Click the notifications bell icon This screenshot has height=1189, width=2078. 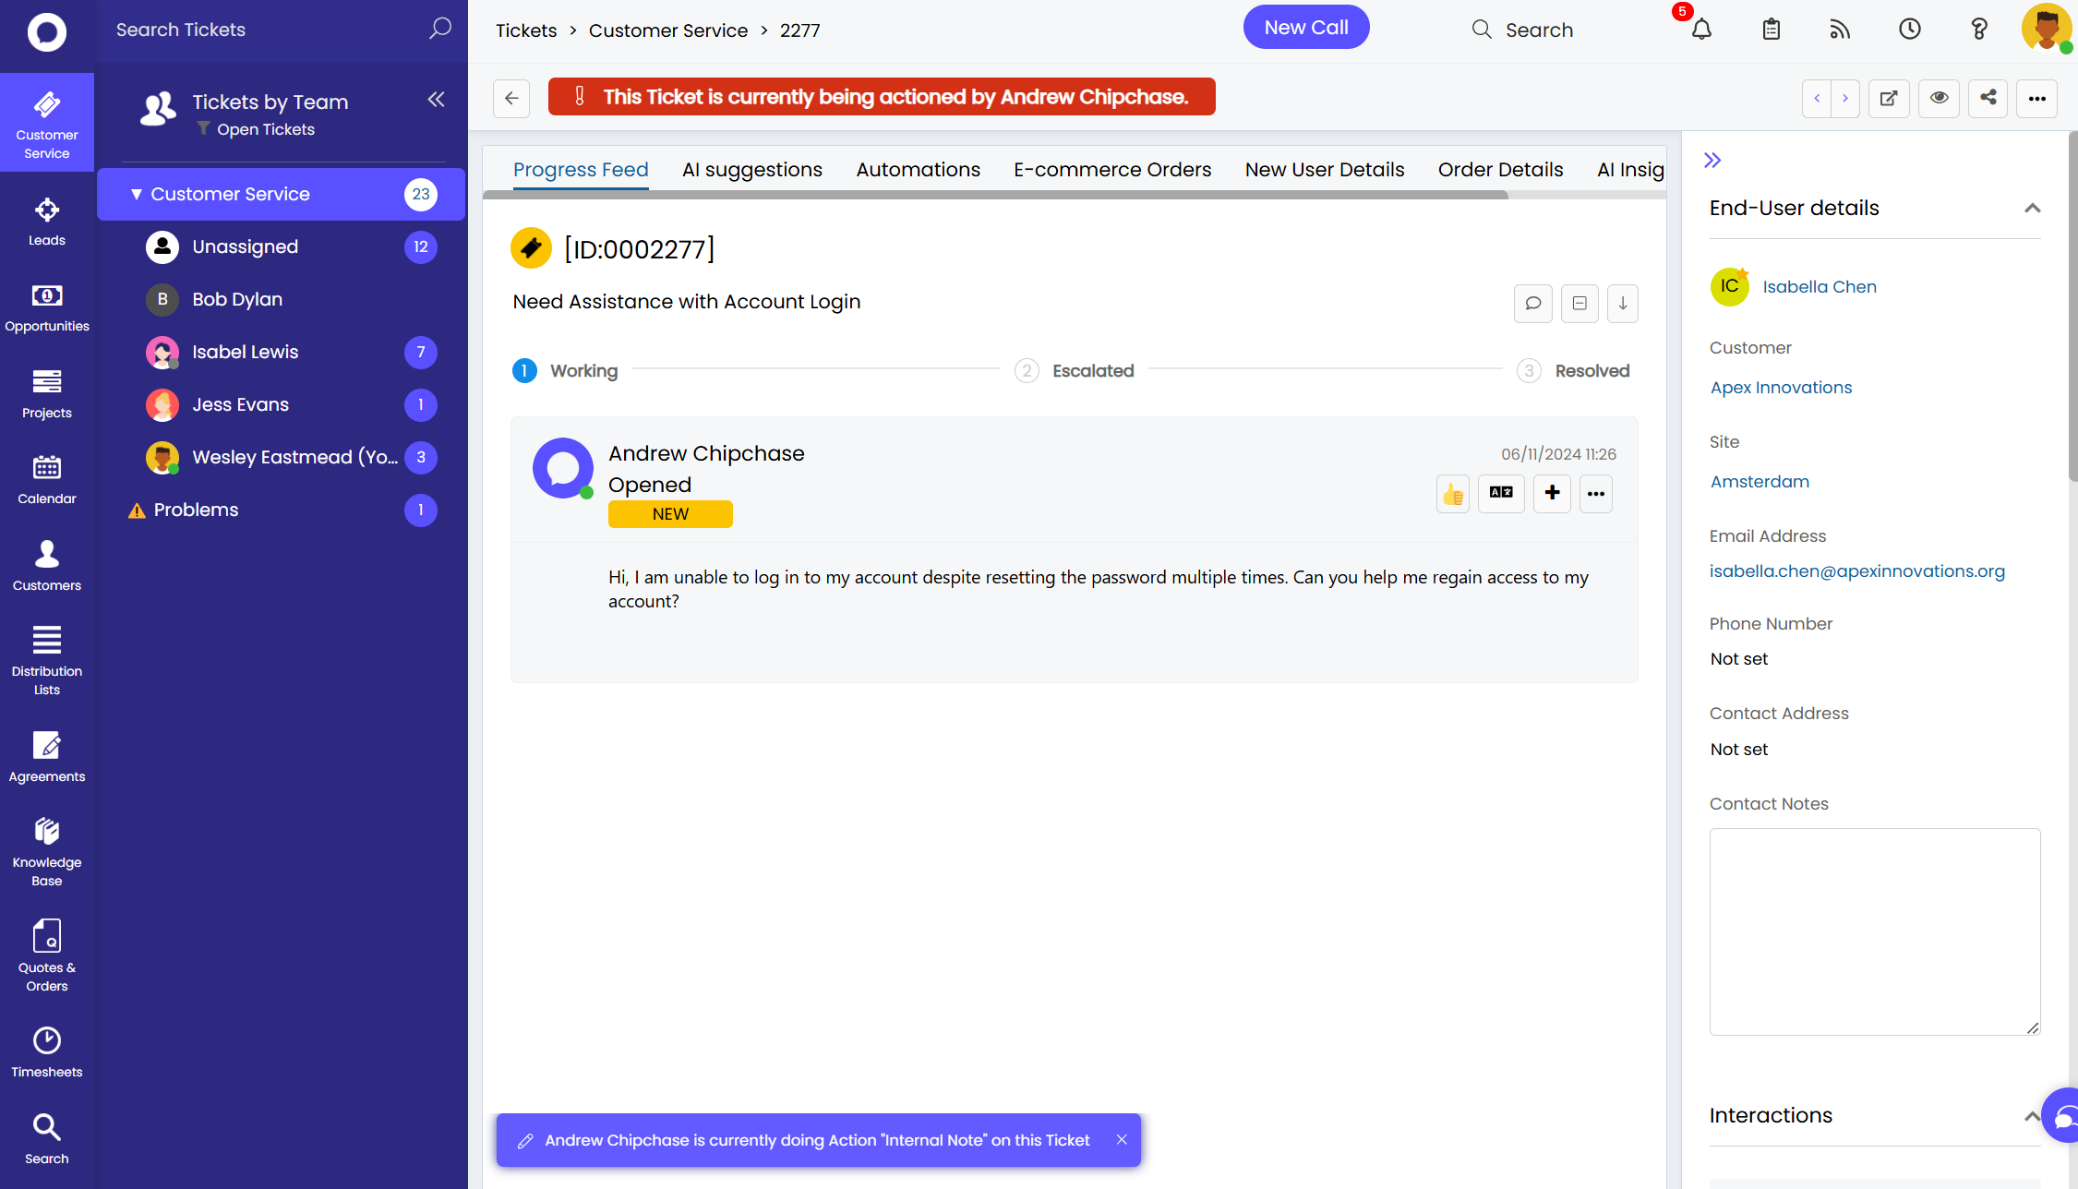coord(1701,30)
